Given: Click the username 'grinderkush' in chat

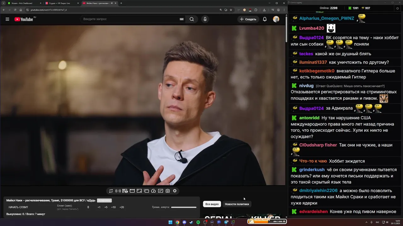Looking at the screenshot, I should (312, 170).
